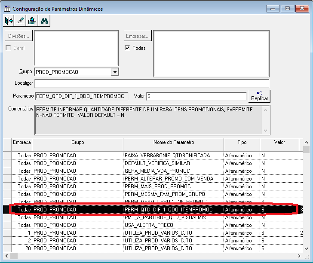Minimize the Configuração de Parâmetros window
Viewport: 313px width, 263px height.
273,9
